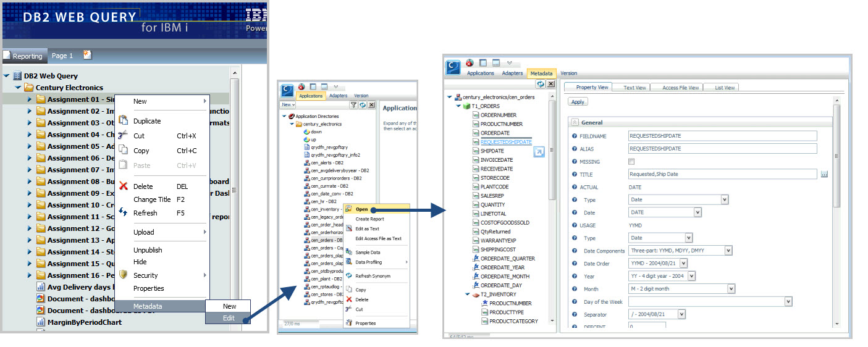
Task: Choose Create Report from the synonym menu
Action: click(x=369, y=219)
